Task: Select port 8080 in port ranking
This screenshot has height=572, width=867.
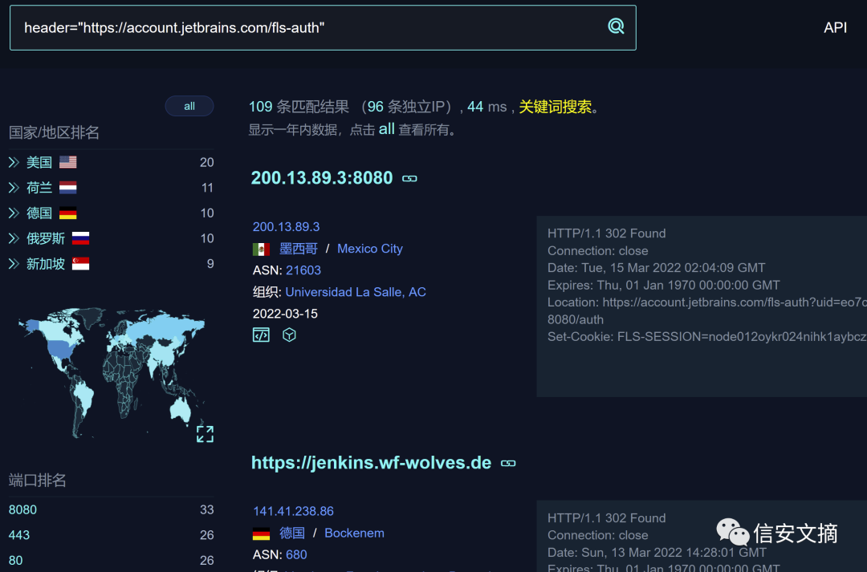Action: tap(23, 509)
